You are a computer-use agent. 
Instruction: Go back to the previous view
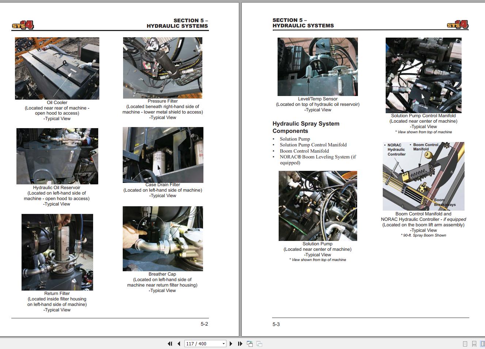(x=250, y=344)
